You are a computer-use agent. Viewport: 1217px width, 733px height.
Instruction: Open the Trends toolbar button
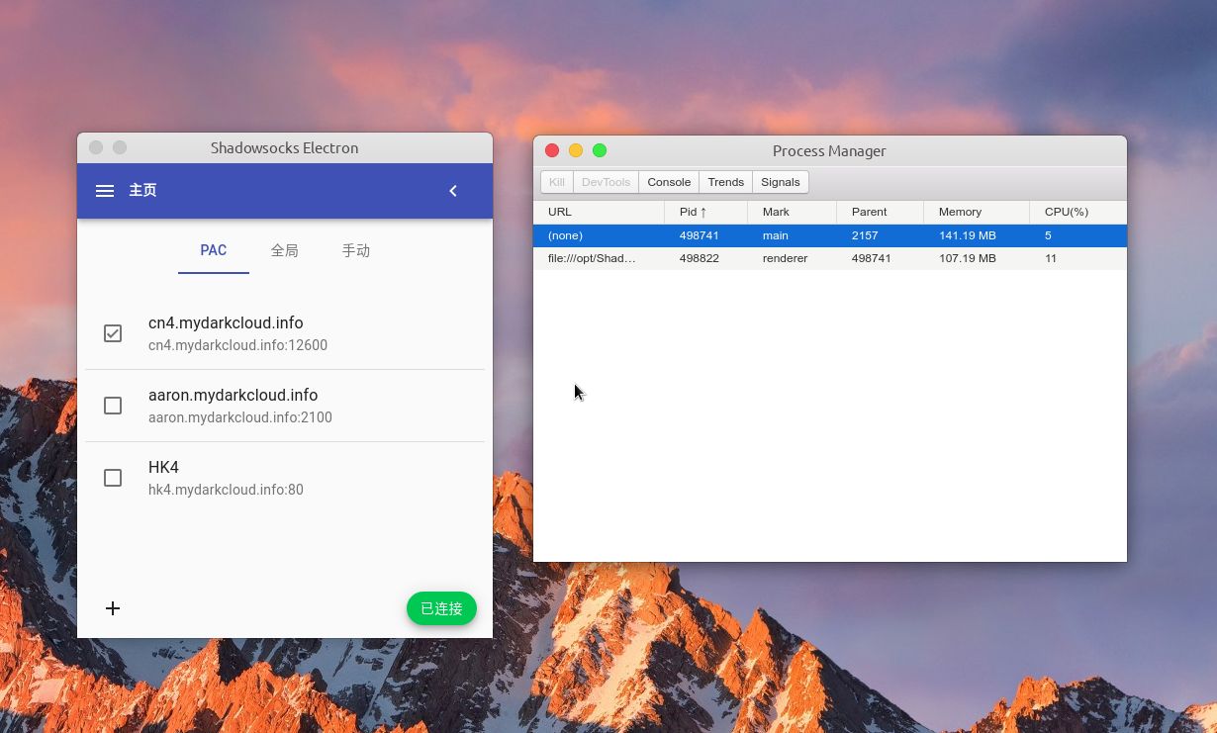point(725,182)
